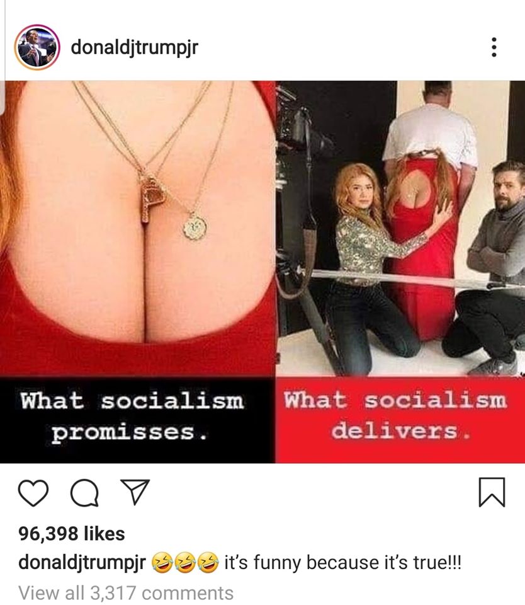Click the first laughing emoji in caption
Screen dimensions: 525x605
(162, 563)
